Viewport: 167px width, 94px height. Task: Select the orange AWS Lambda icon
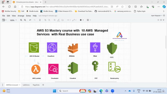pyautogui.click(x=36, y=69)
